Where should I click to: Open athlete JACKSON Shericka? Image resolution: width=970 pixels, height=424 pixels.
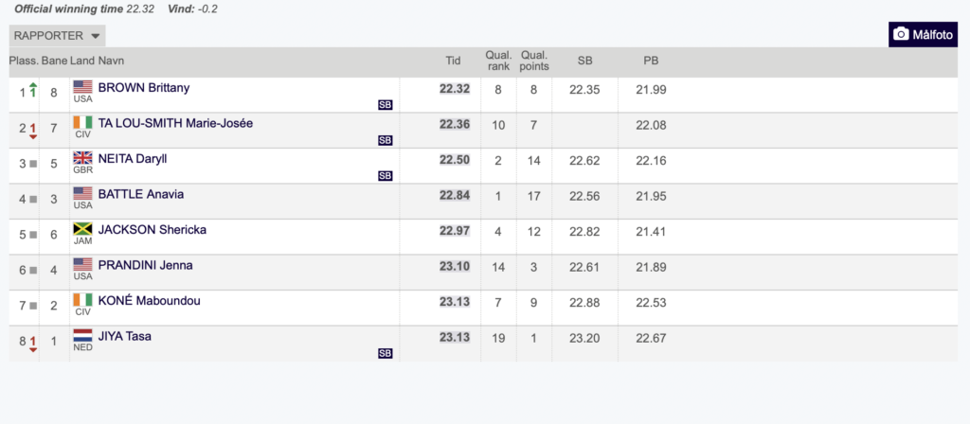coord(153,230)
